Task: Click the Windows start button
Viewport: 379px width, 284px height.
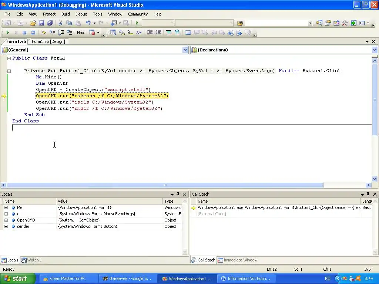Action: tap(17, 278)
